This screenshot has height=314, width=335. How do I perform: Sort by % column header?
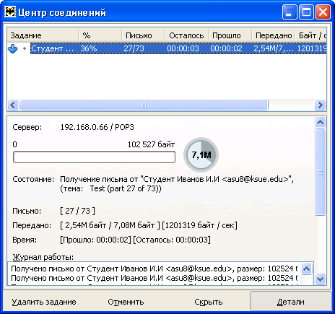(x=100, y=35)
